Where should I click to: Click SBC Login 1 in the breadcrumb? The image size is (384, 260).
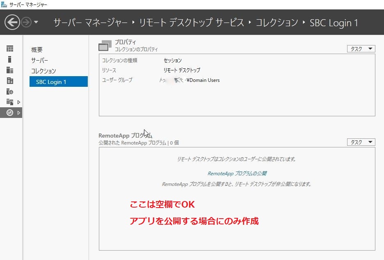coord(334,23)
